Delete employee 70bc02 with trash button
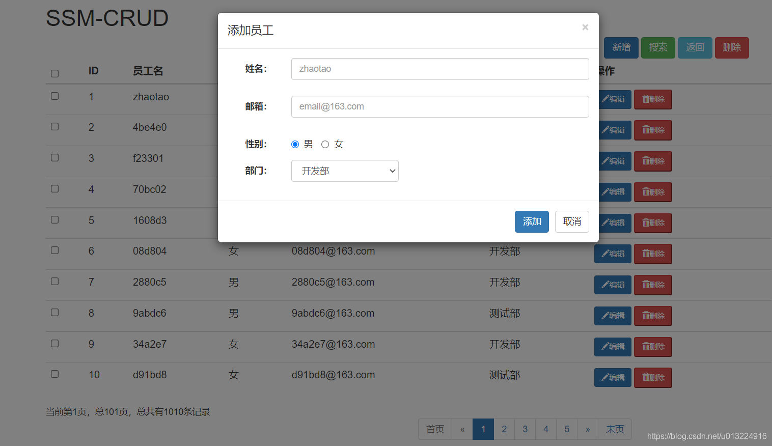The height and width of the screenshot is (446, 772). [x=653, y=192]
